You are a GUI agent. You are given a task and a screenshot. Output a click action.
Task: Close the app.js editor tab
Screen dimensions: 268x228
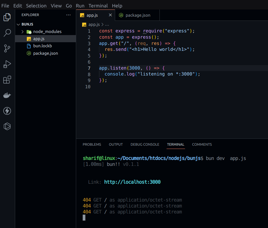(x=110, y=15)
